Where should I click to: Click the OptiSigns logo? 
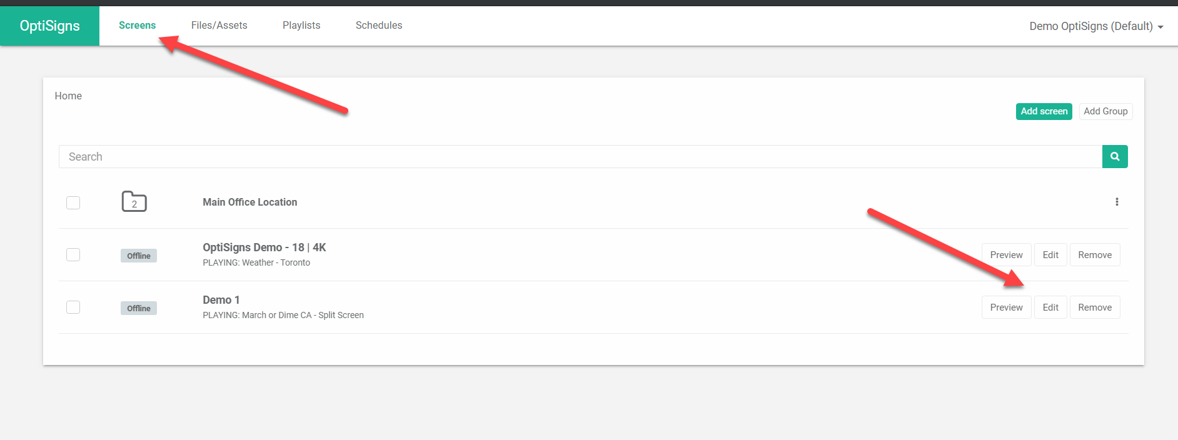coord(50,26)
